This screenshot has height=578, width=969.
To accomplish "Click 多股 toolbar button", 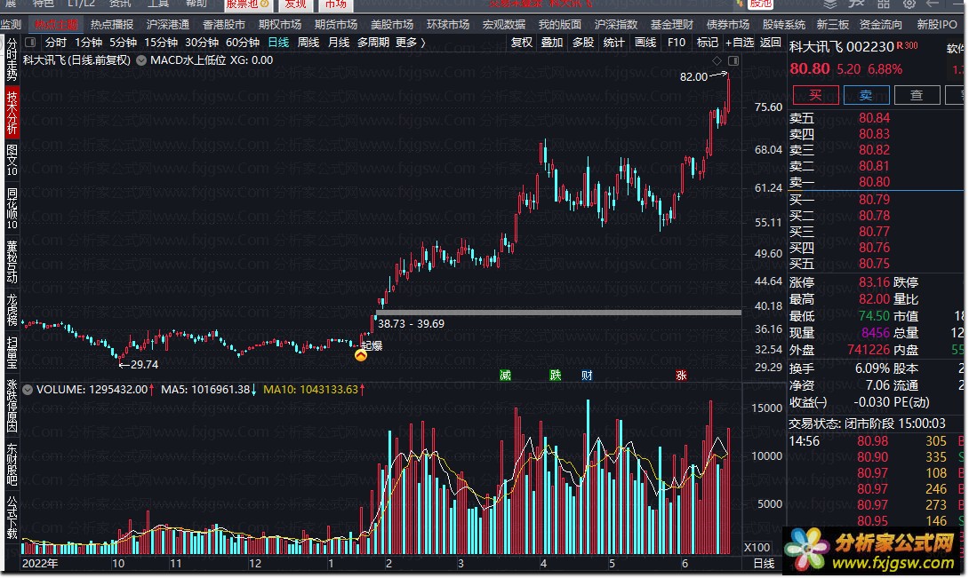I will click(x=583, y=43).
